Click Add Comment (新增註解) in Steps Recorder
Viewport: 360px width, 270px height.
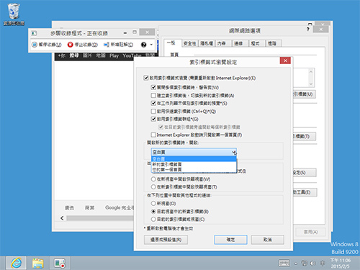click(x=118, y=45)
